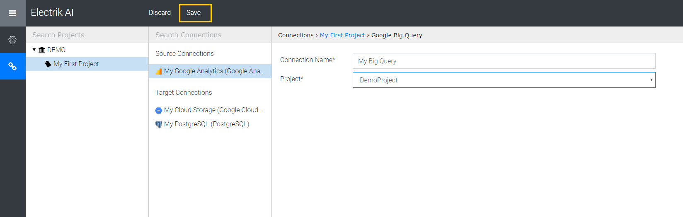Click the Connection Name input field

point(504,61)
